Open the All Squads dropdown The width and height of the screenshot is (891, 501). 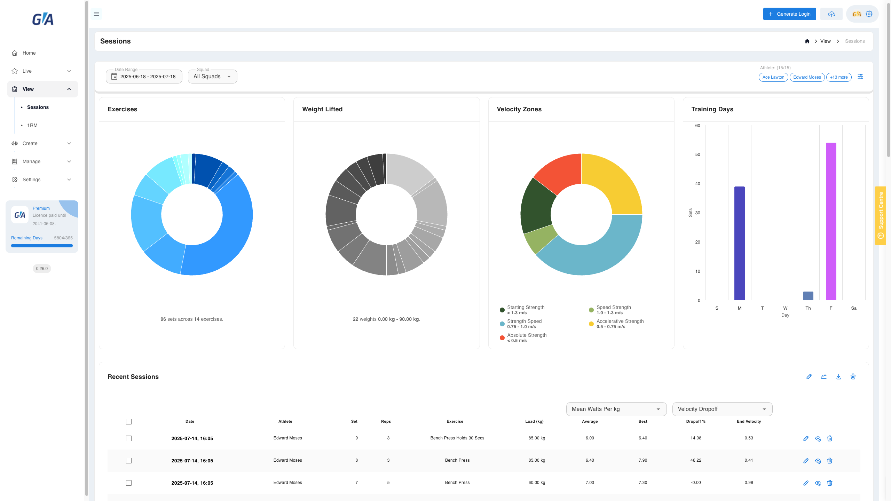213,77
